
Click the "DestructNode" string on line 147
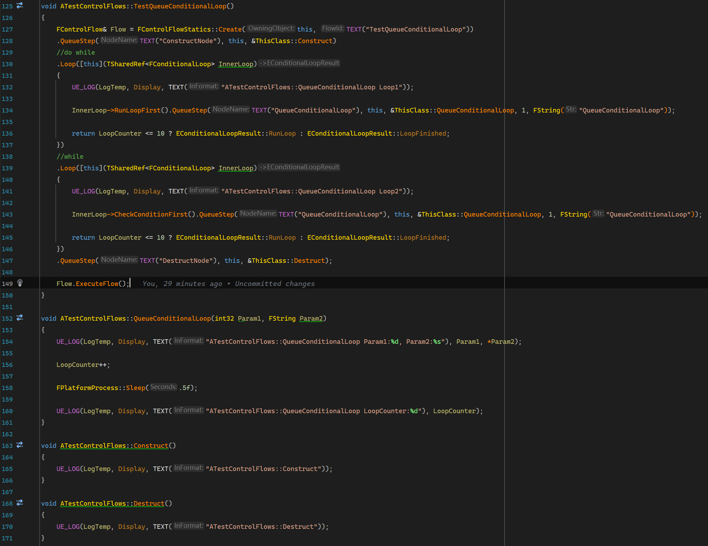click(186, 261)
